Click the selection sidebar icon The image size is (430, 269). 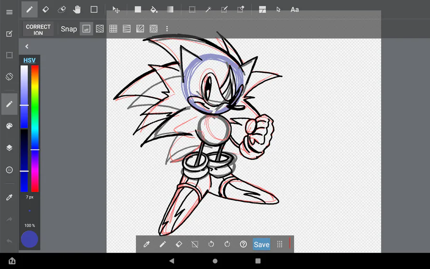point(10,55)
